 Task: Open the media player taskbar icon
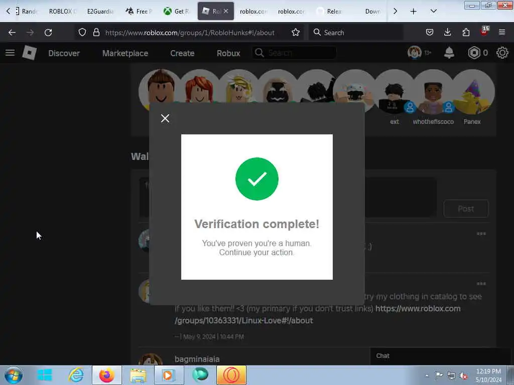coord(169,375)
